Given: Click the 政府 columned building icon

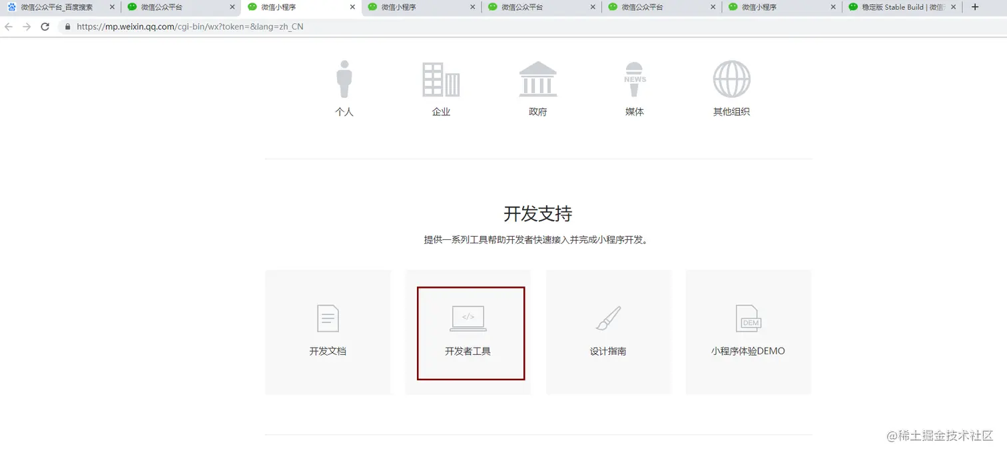Looking at the screenshot, I should click(538, 79).
